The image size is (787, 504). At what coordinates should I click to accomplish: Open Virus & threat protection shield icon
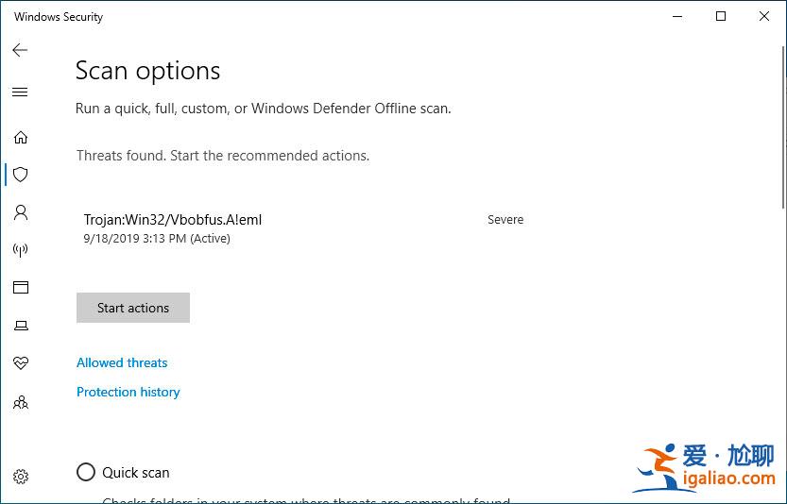pyautogui.click(x=21, y=175)
